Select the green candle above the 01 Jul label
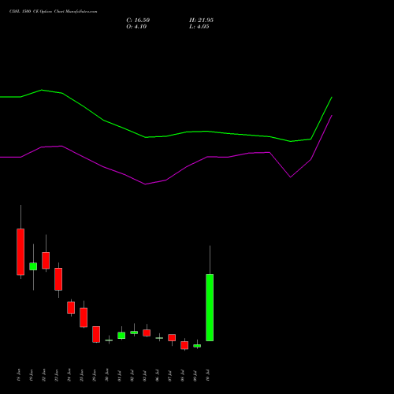 (x=121, y=336)
